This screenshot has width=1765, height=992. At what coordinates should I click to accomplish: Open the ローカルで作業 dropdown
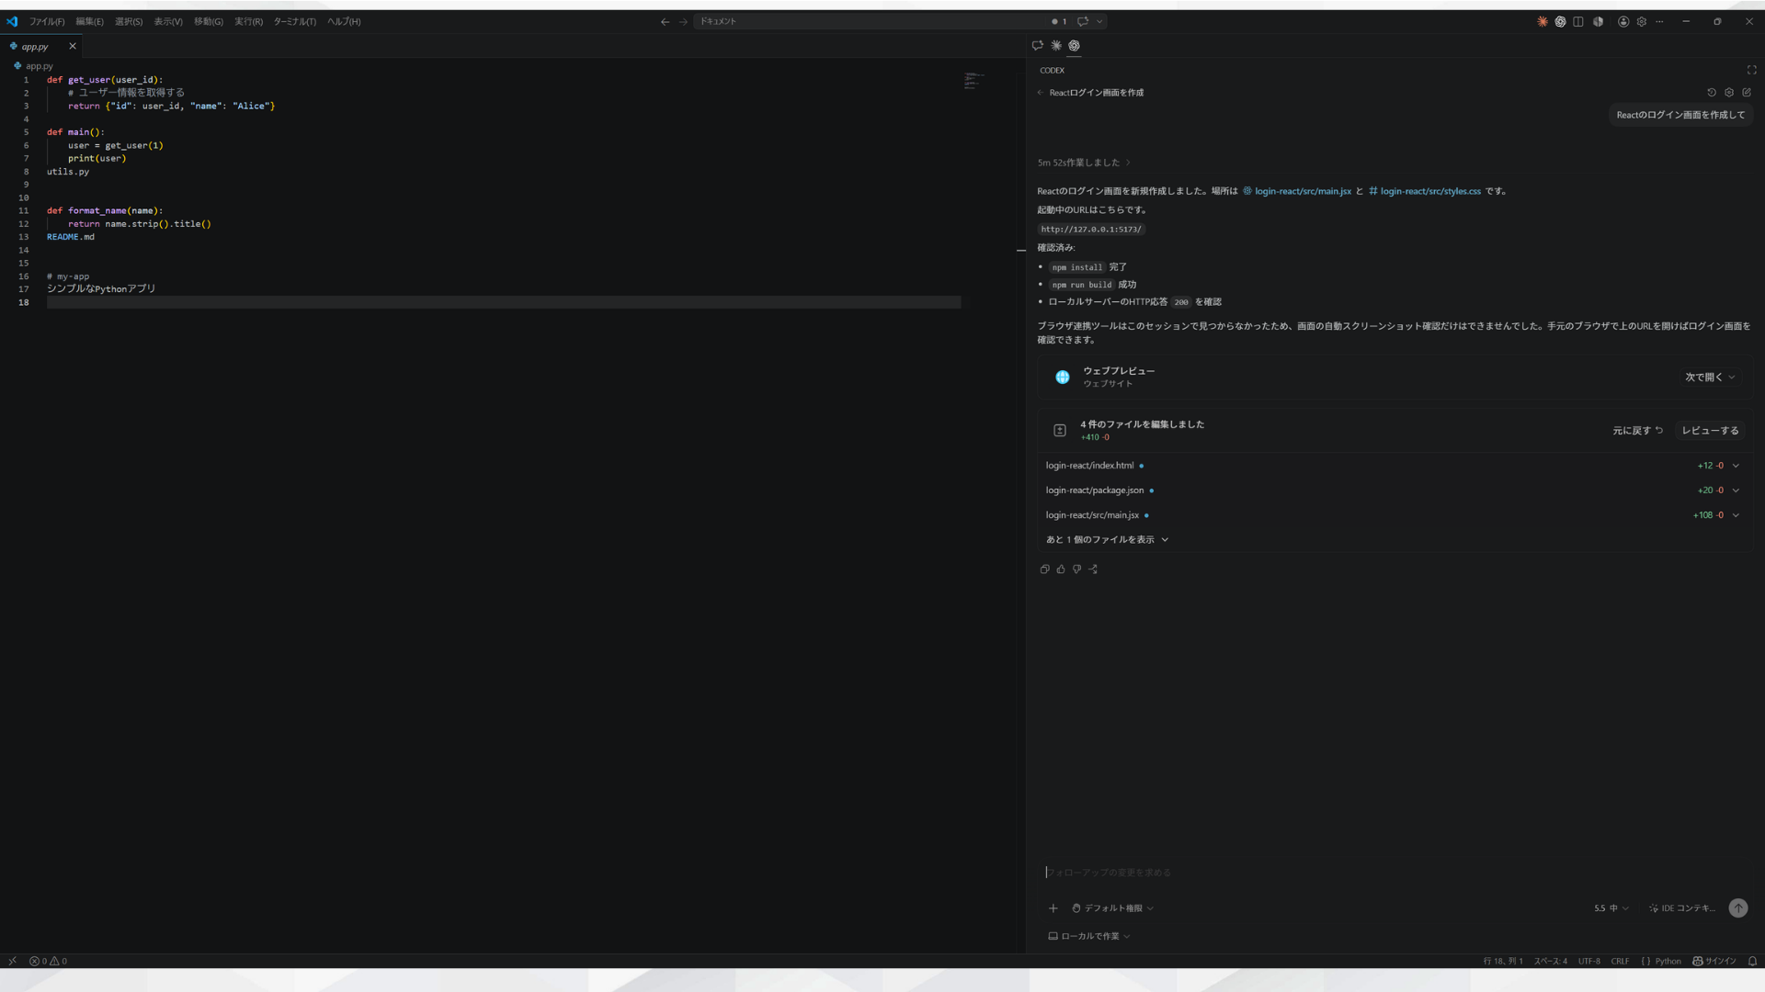pyautogui.click(x=1089, y=936)
